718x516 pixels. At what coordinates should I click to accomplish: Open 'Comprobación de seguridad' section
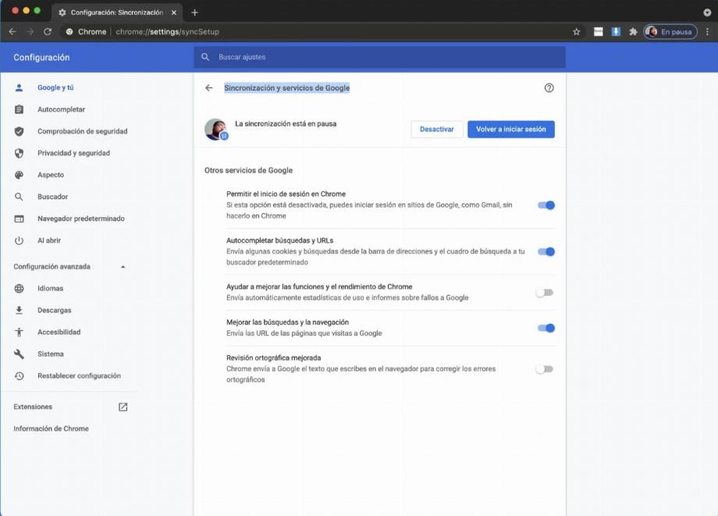click(83, 131)
